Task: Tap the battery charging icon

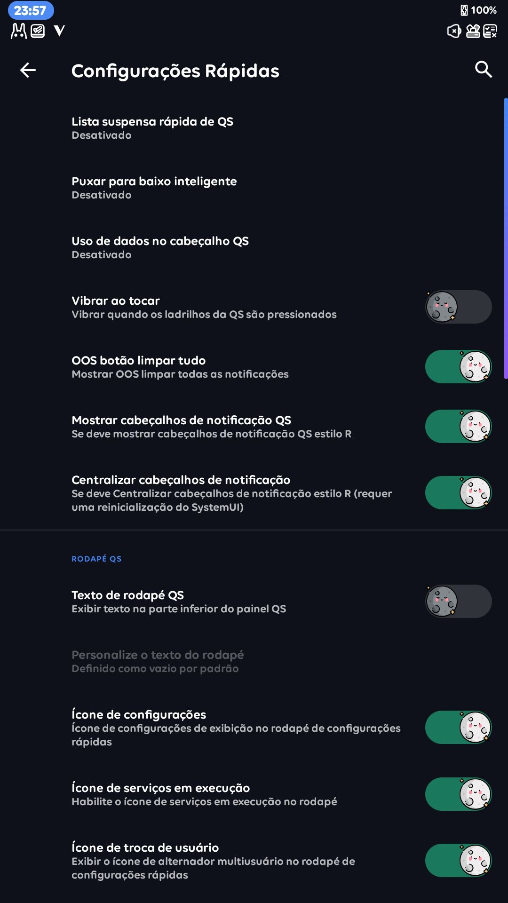Action: (x=464, y=10)
